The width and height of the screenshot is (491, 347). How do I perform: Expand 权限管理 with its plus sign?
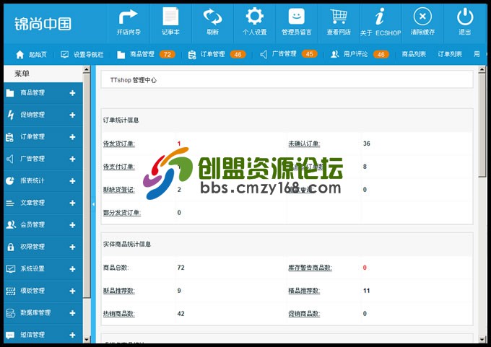pos(72,247)
